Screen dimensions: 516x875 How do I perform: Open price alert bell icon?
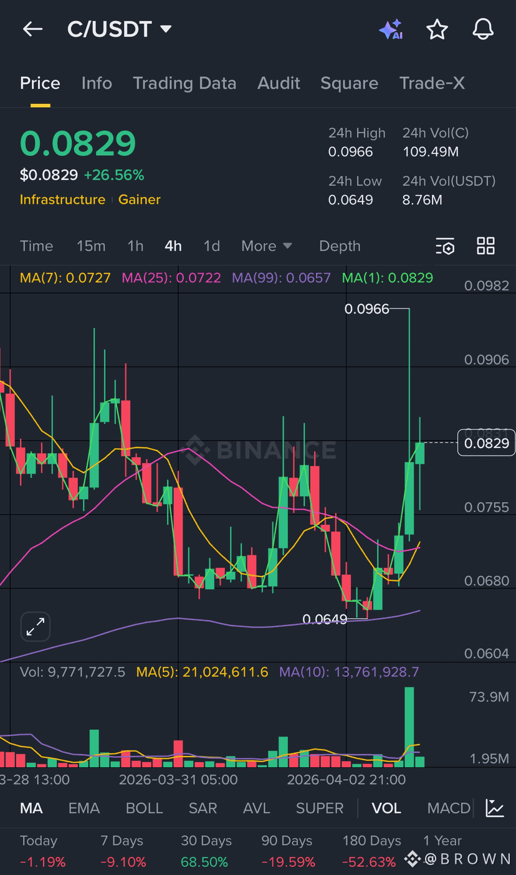pos(483,29)
